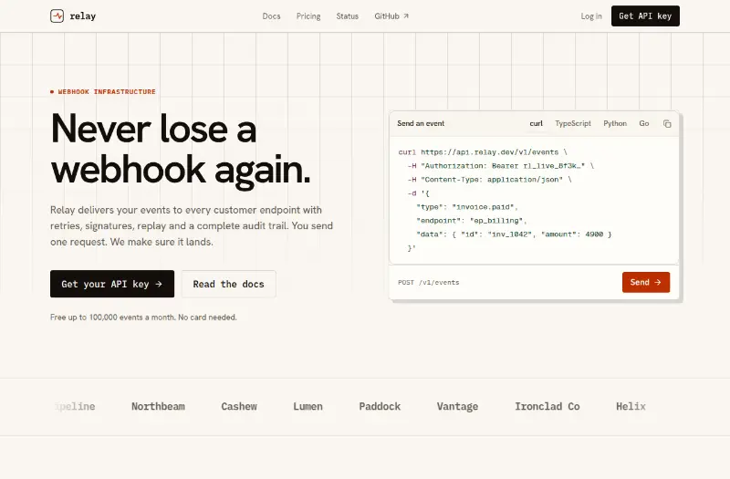The width and height of the screenshot is (730, 479).
Task: Open the Docs nav link
Action: coord(271,16)
